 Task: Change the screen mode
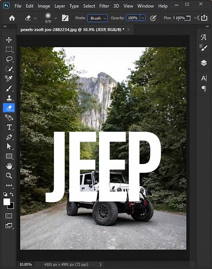9,226
